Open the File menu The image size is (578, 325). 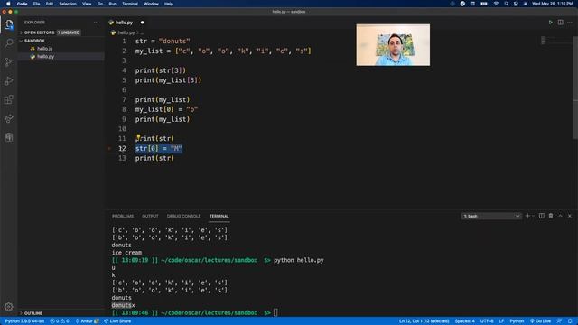pyautogui.click(x=36, y=4)
